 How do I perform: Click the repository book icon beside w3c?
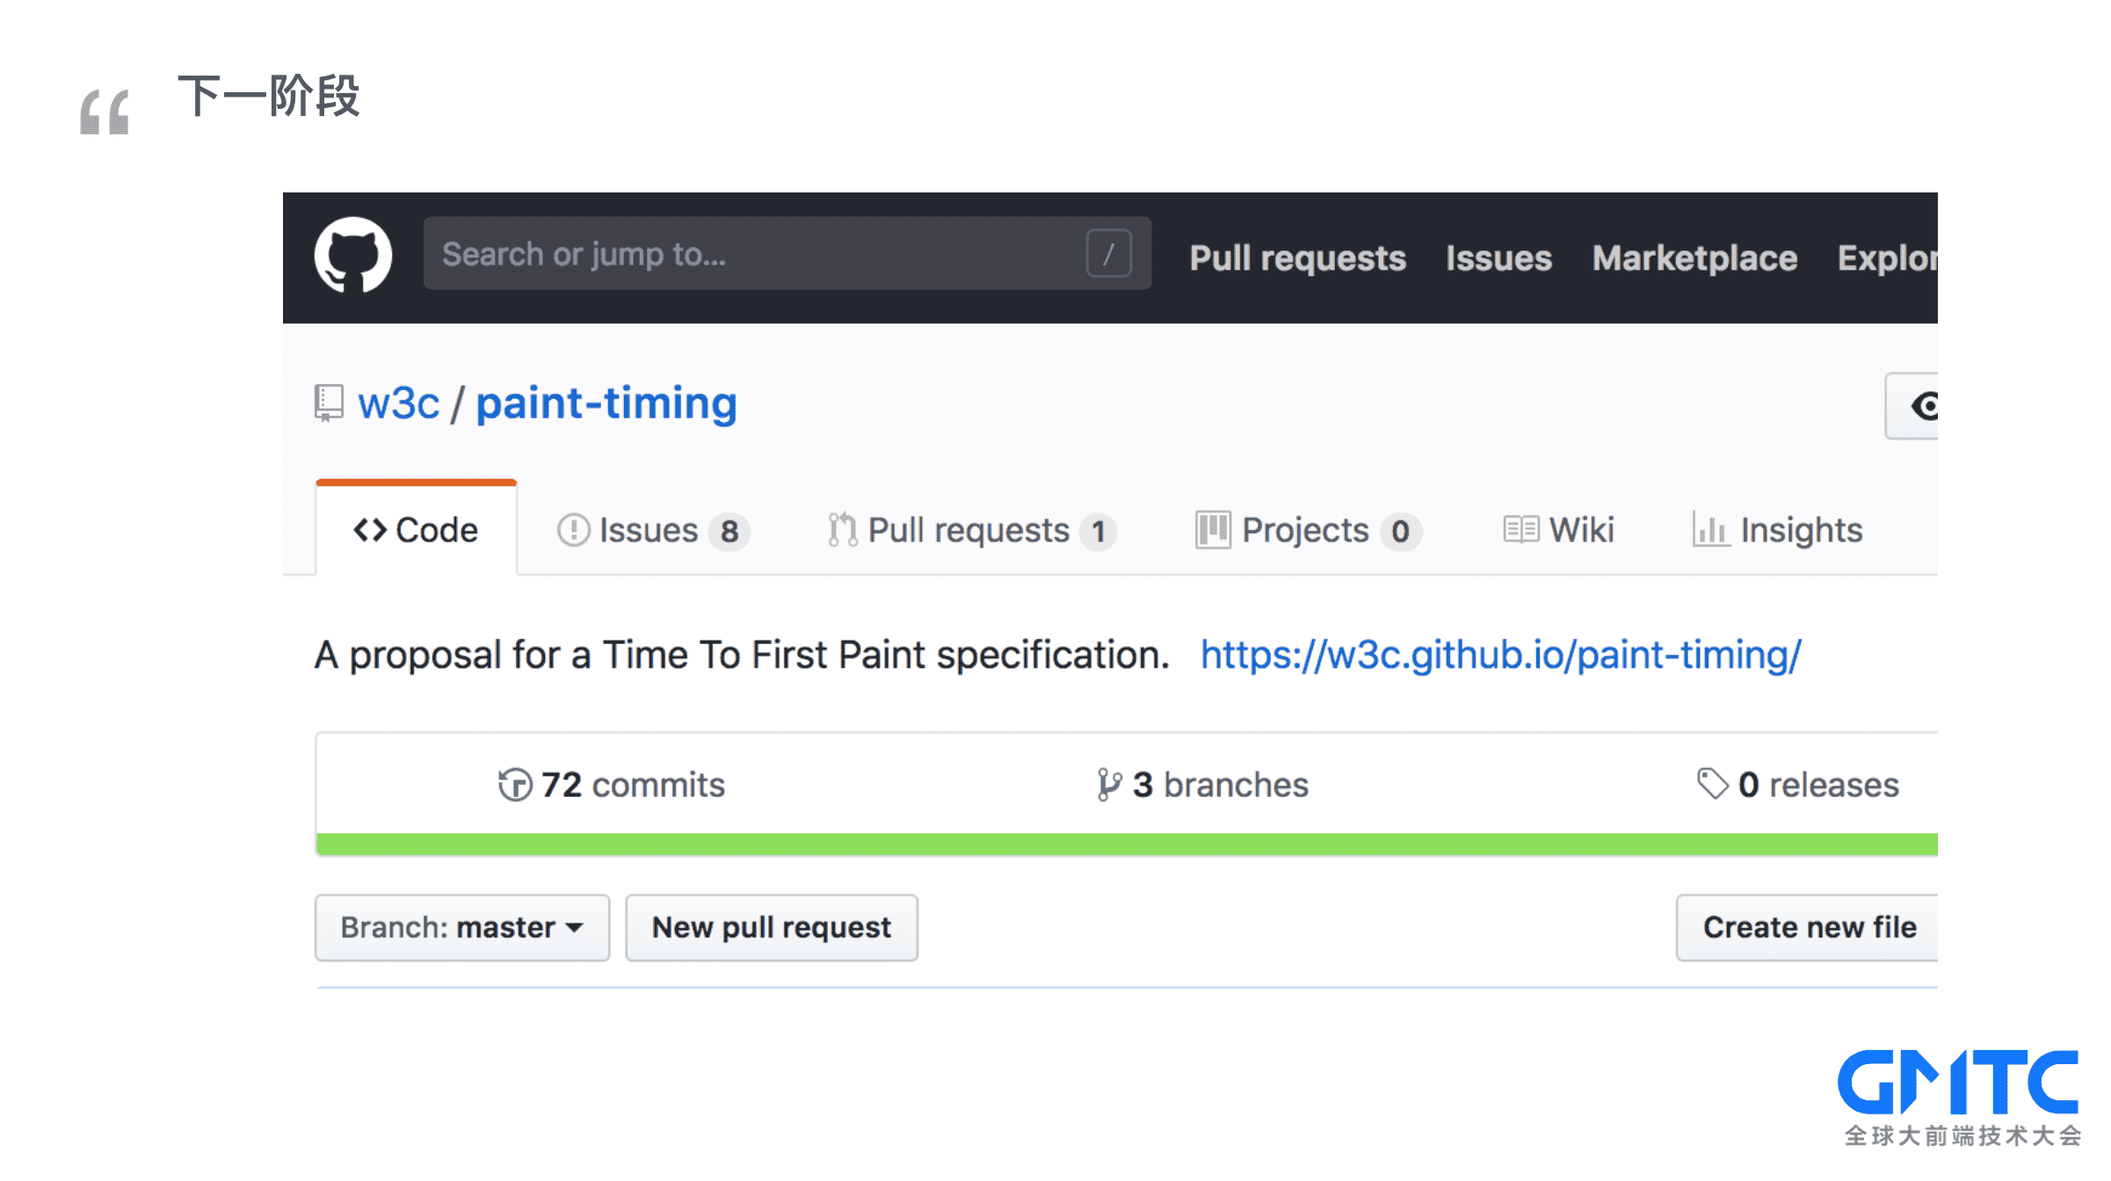329,403
